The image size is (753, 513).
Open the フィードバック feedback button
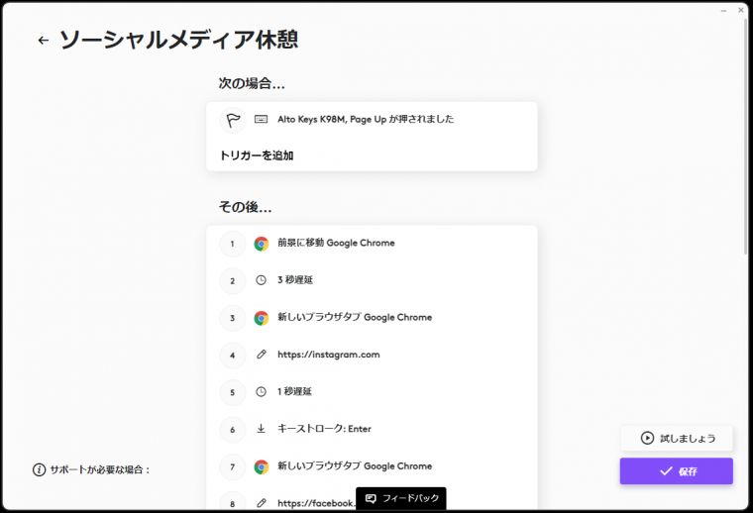click(401, 498)
